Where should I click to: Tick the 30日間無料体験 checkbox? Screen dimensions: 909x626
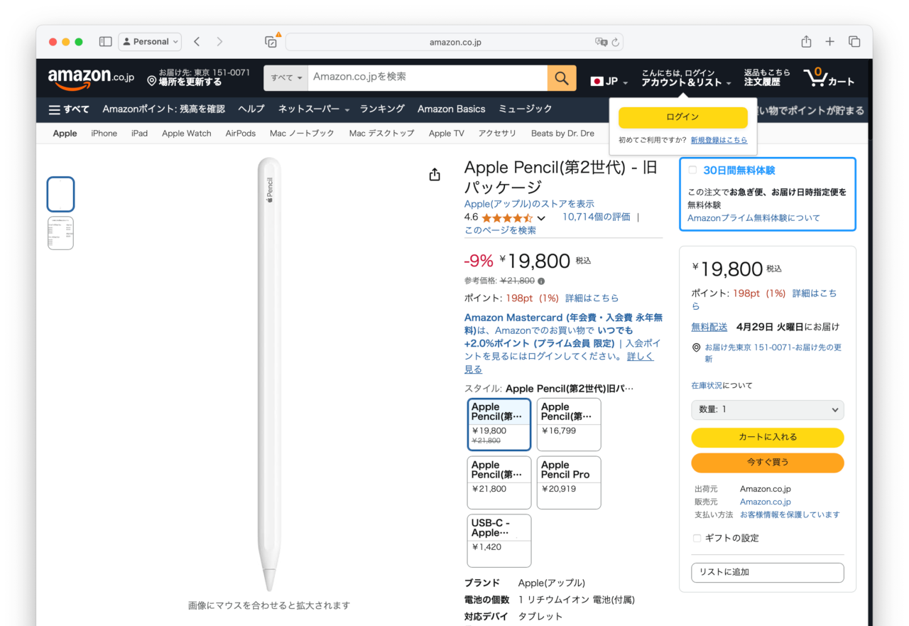pyautogui.click(x=692, y=171)
